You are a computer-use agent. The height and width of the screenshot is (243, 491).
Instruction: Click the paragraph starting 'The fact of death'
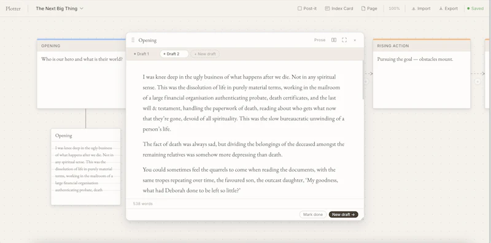(243, 149)
